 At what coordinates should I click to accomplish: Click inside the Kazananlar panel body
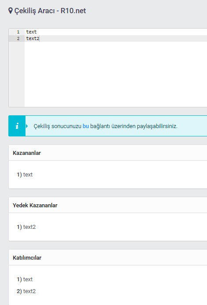coord(108,174)
